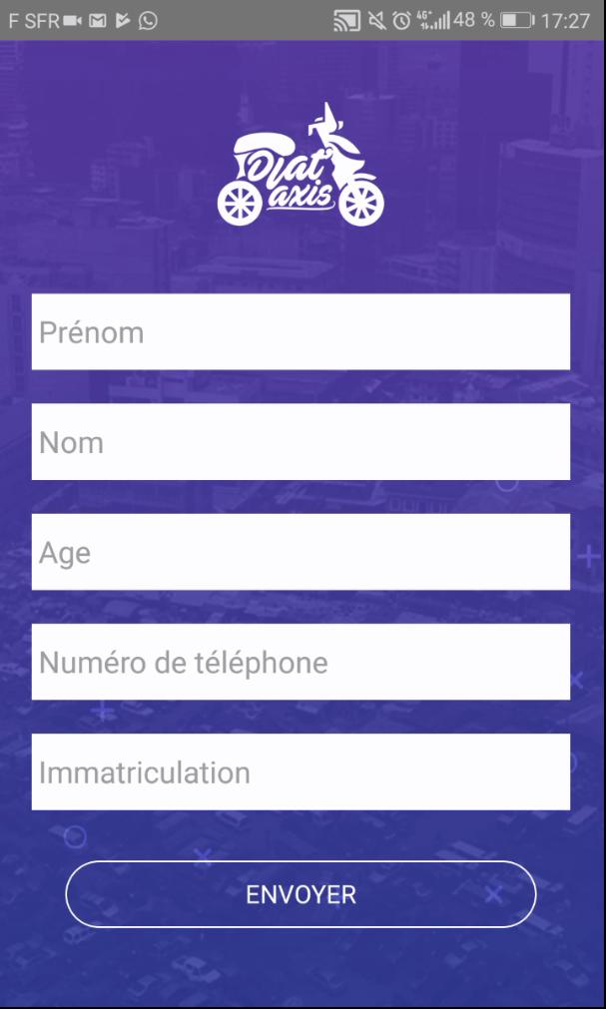The height and width of the screenshot is (1009, 606).
Task: Tap the Numéro de téléphone field
Action: point(301,662)
